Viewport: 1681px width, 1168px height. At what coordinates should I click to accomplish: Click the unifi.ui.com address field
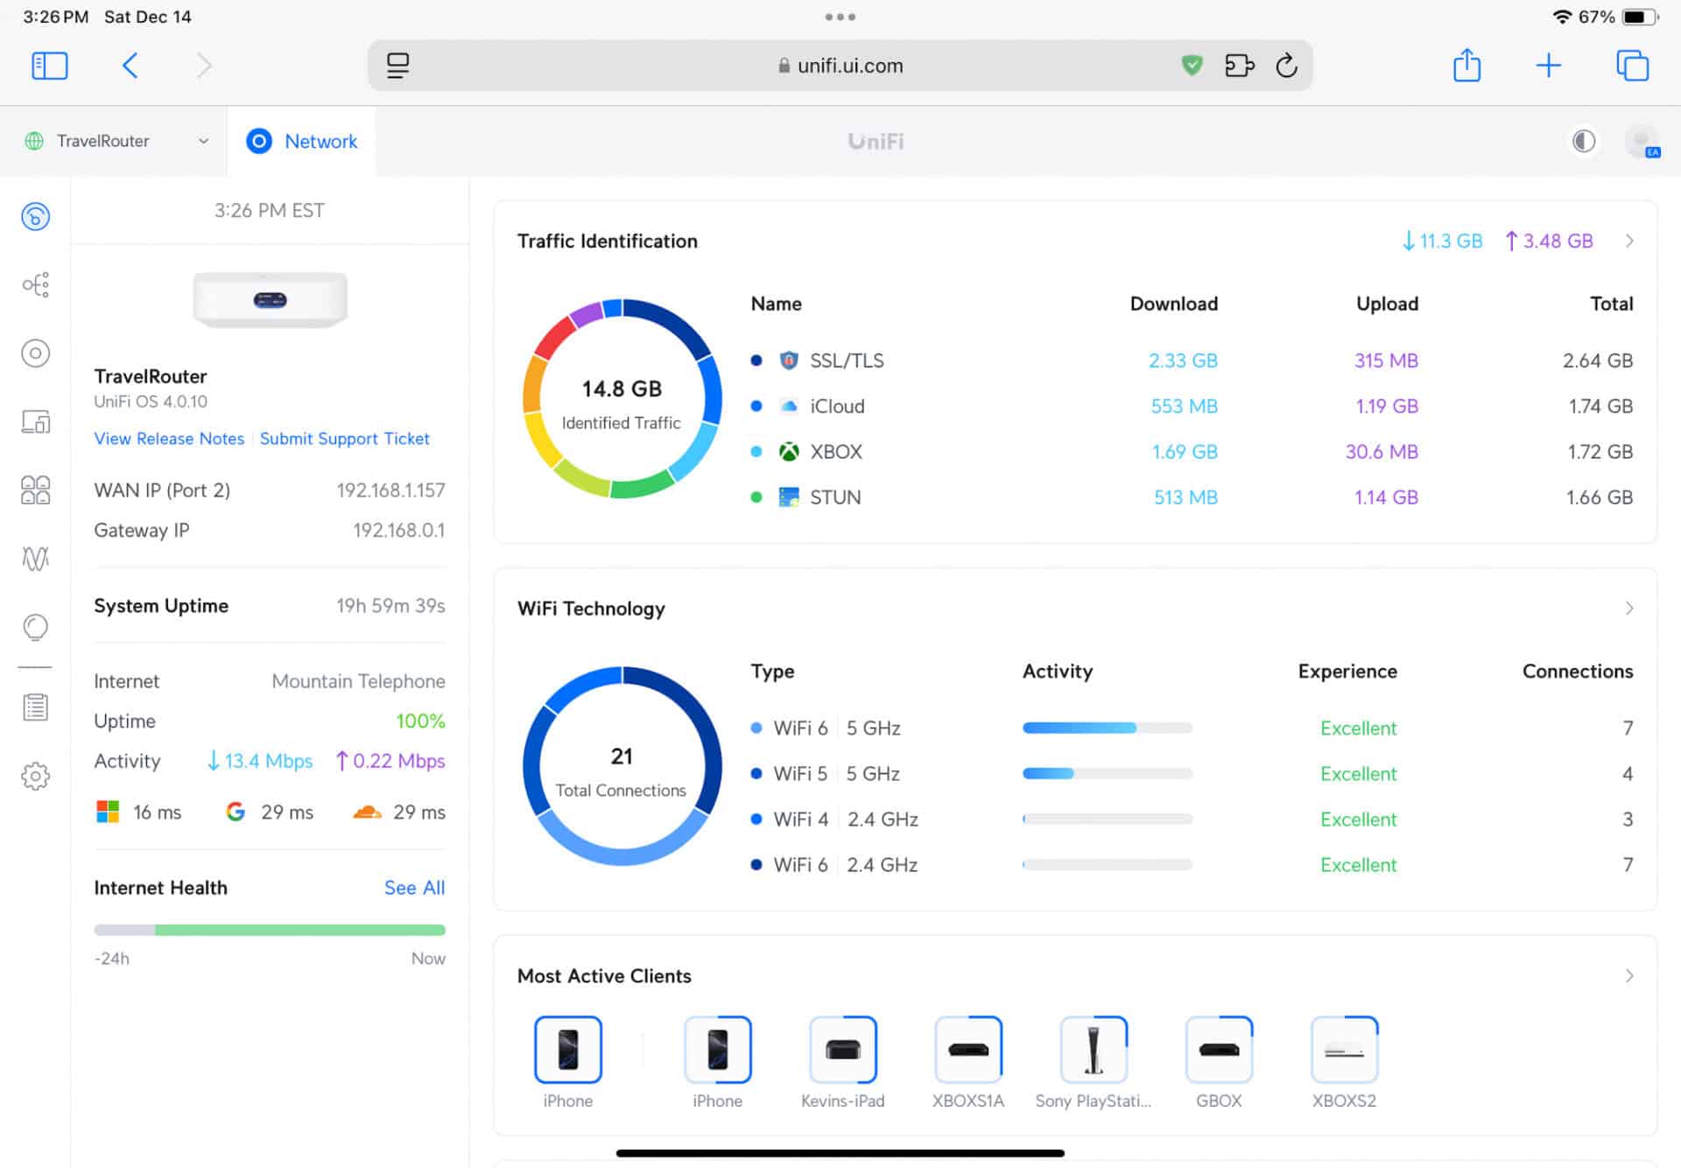840,66
